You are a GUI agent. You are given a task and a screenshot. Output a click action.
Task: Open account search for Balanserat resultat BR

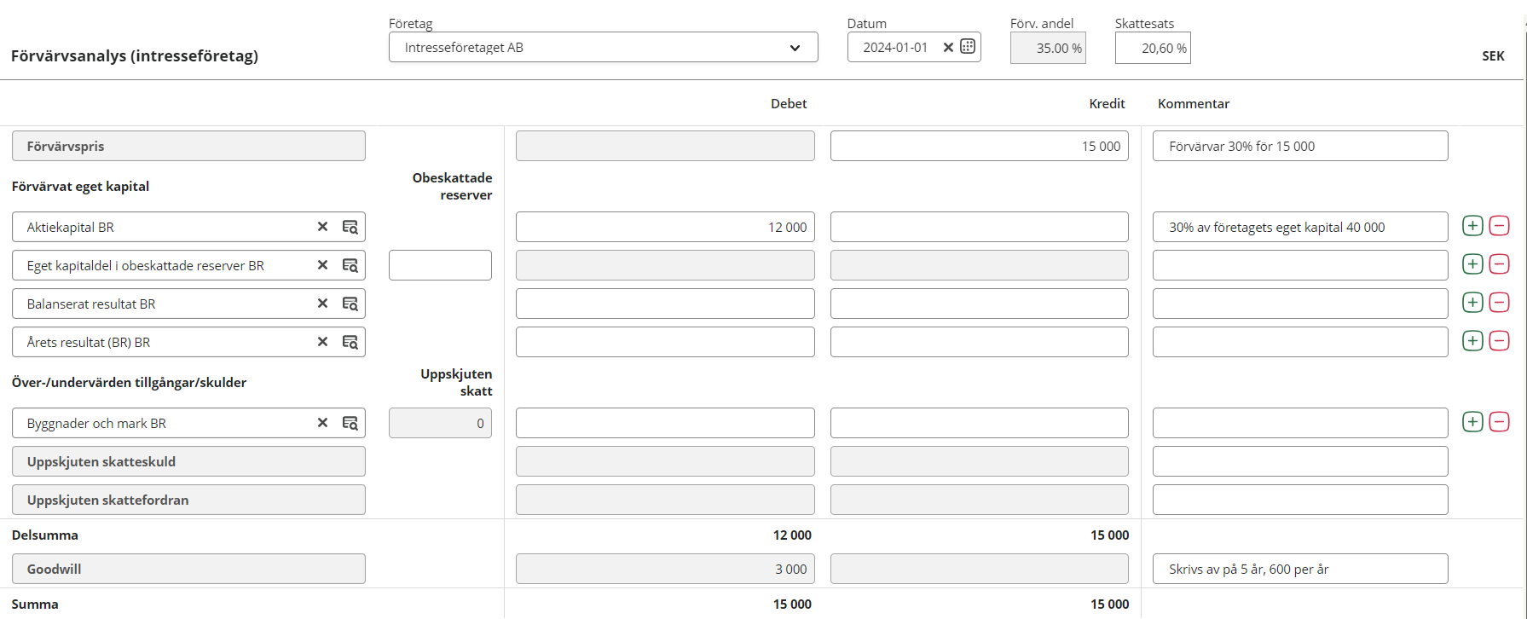(350, 304)
